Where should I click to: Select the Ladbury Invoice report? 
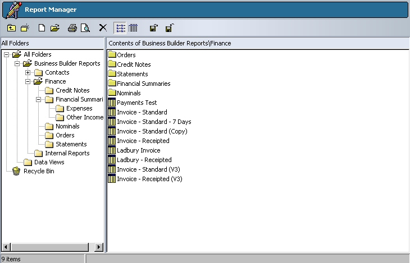pos(138,150)
